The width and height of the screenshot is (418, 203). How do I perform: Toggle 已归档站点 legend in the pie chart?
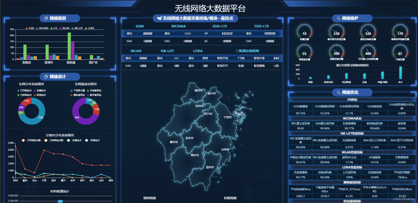pos(25,90)
